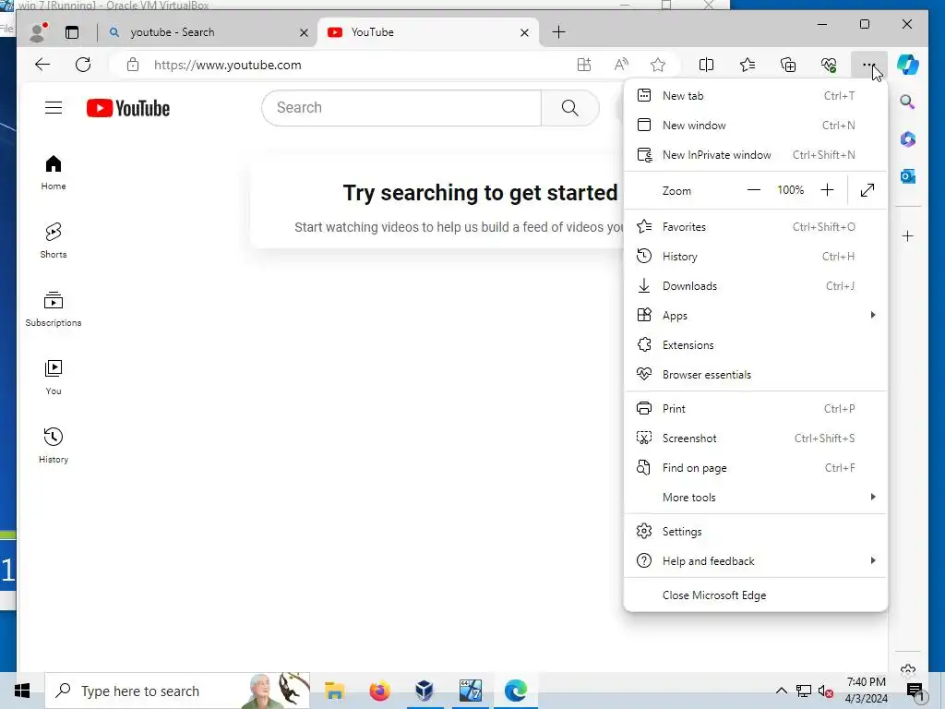
Task: Choose Print from the menu
Action: (756, 408)
